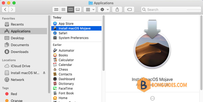
Task: Click the More ellipsis button in preview
Action: pyautogui.click(x=152, y=98)
